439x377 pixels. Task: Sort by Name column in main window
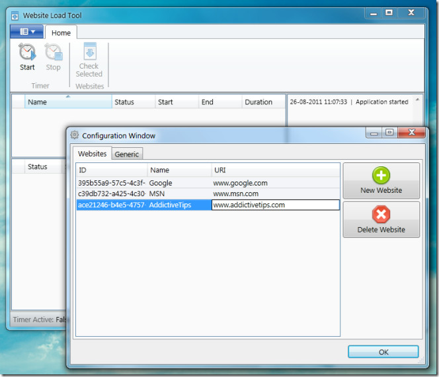point(68,102)
